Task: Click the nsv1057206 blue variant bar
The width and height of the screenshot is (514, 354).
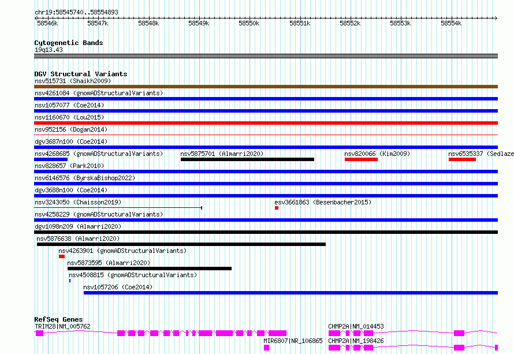Action: [x=290, y=293]
